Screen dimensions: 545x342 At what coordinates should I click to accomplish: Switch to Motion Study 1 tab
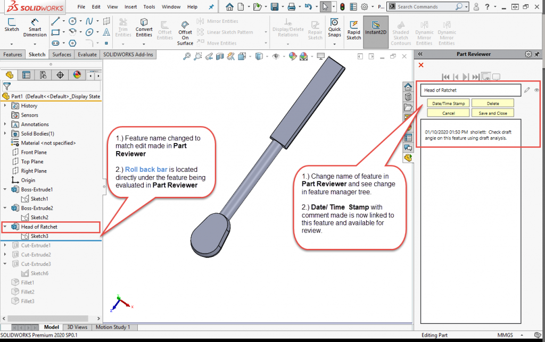click(113, 327)
